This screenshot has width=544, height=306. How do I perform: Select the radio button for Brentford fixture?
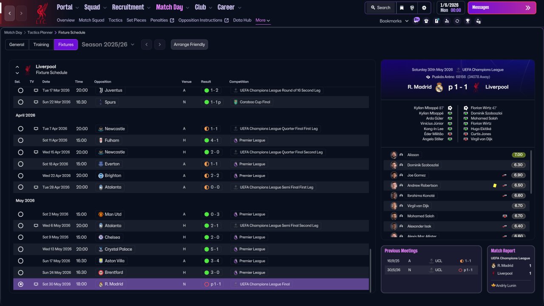coord(20,272)
